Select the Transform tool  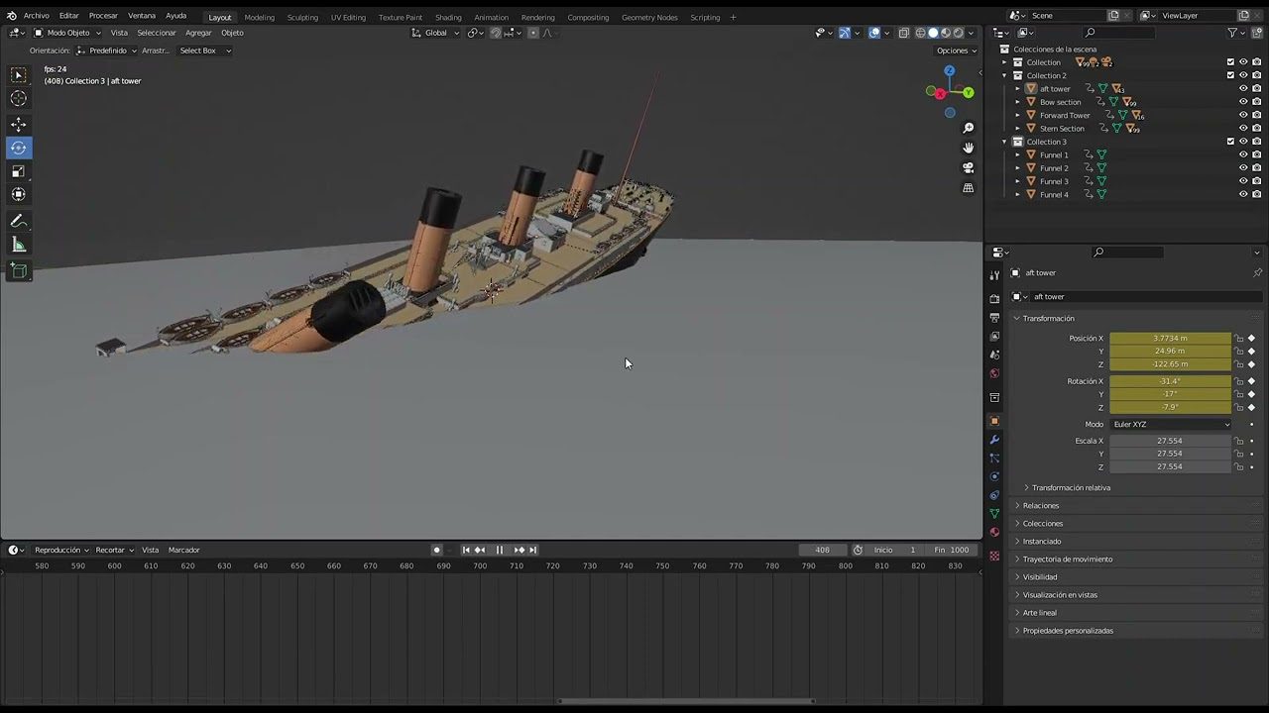tap(19, 194)
